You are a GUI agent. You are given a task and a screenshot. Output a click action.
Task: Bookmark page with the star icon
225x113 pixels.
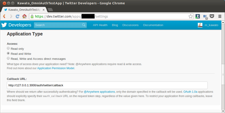[x=191, y=16]
